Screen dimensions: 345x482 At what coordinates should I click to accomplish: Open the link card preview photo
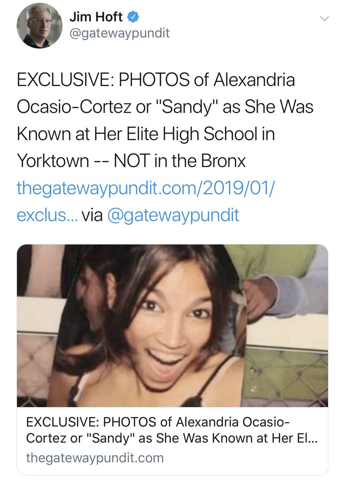pyautogui.click(x=172, y=326)
